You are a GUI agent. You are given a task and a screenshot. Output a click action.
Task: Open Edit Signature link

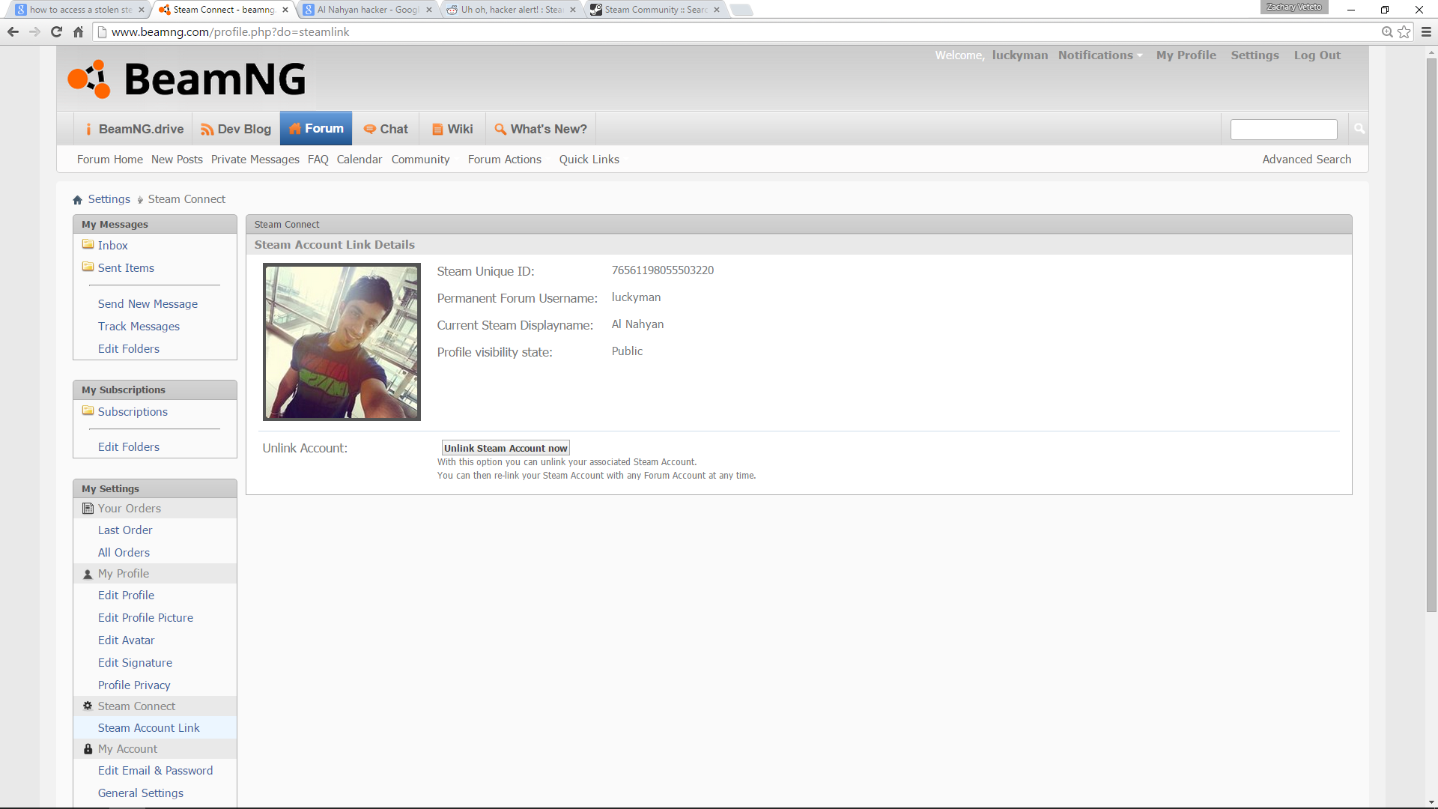tap(135, 662)
